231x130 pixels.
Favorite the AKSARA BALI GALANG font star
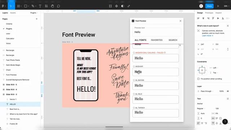134,52
